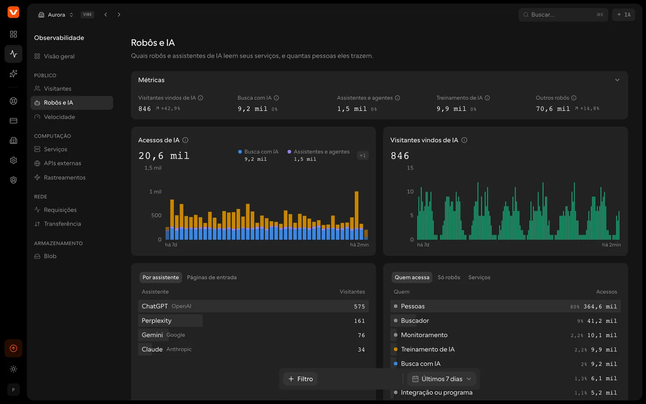Switch to Páginas de entrada tab

[x=212, y=278]
